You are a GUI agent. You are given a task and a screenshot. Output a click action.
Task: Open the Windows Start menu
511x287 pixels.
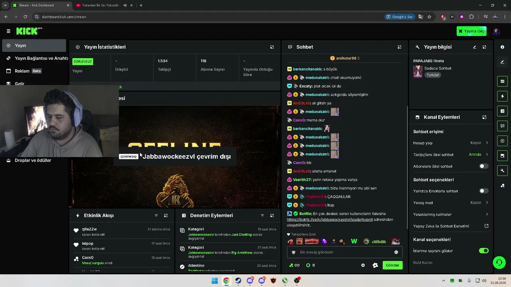(215, 281)
